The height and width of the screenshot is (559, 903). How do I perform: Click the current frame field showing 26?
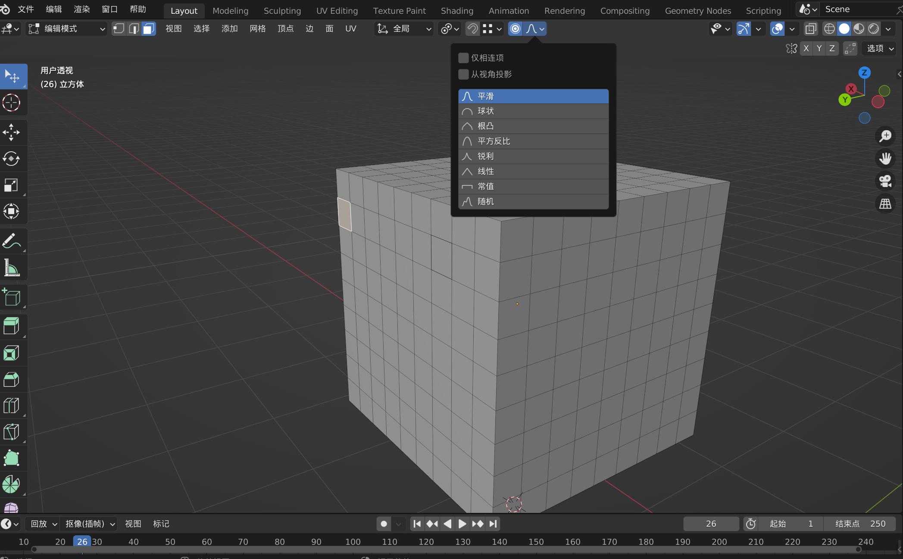pos(711,524)
